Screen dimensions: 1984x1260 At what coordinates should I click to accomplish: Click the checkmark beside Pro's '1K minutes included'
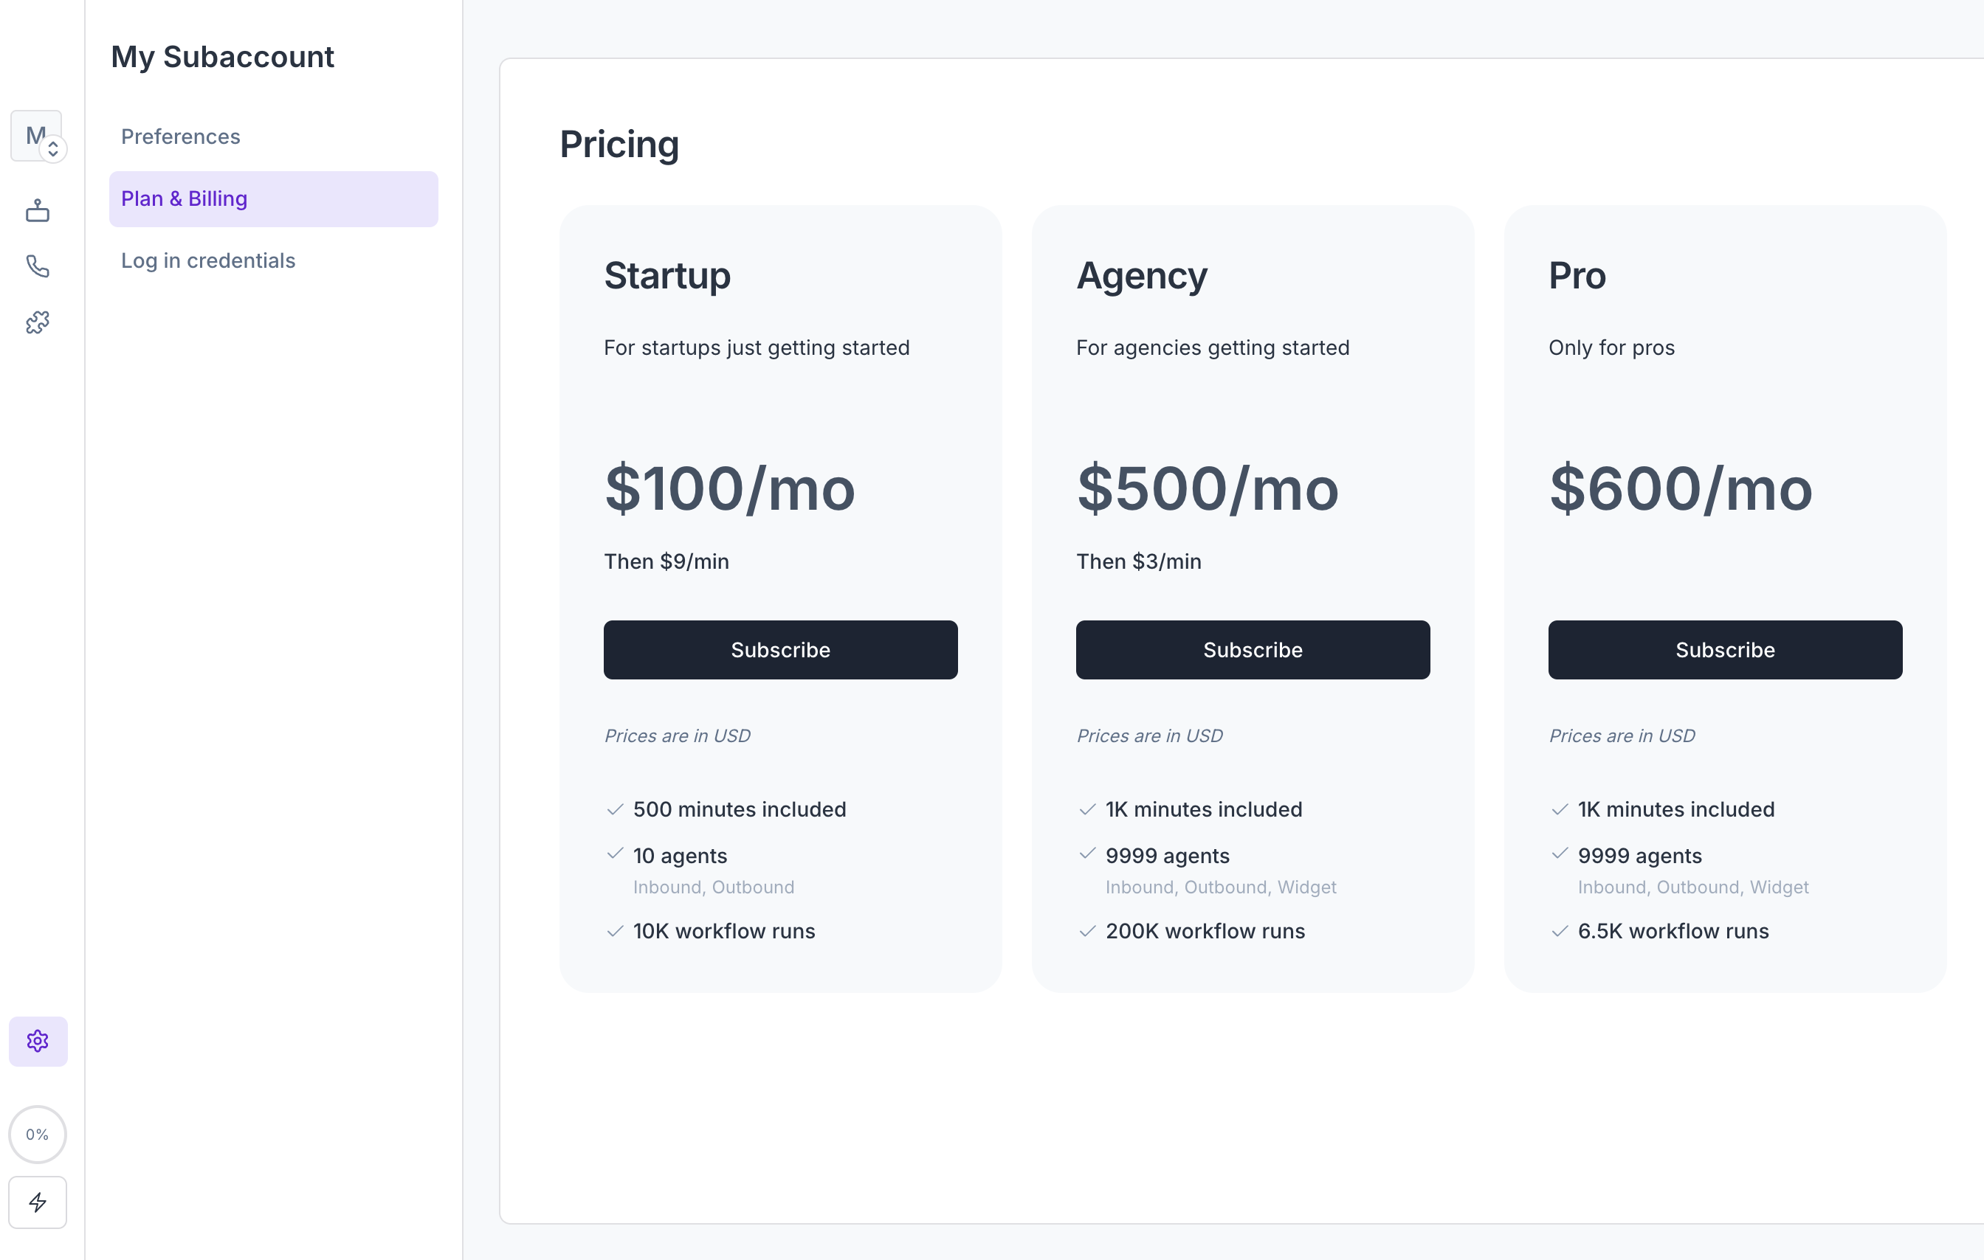pyautogui.click(x=1559, y=809)
